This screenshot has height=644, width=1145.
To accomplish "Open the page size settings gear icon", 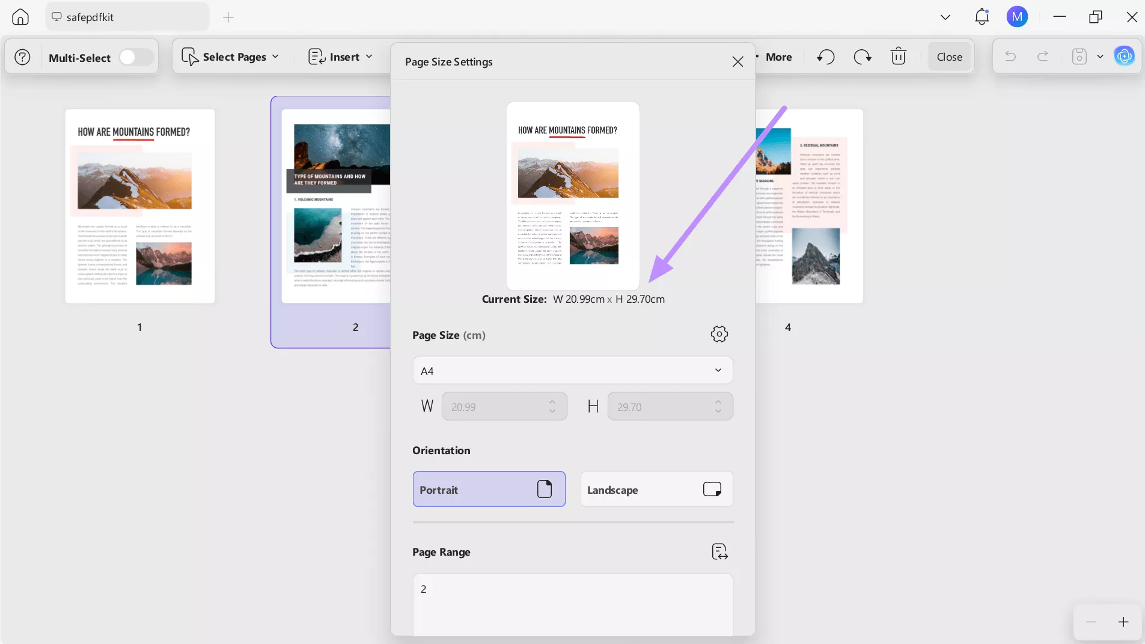I will tap(719, 335).
